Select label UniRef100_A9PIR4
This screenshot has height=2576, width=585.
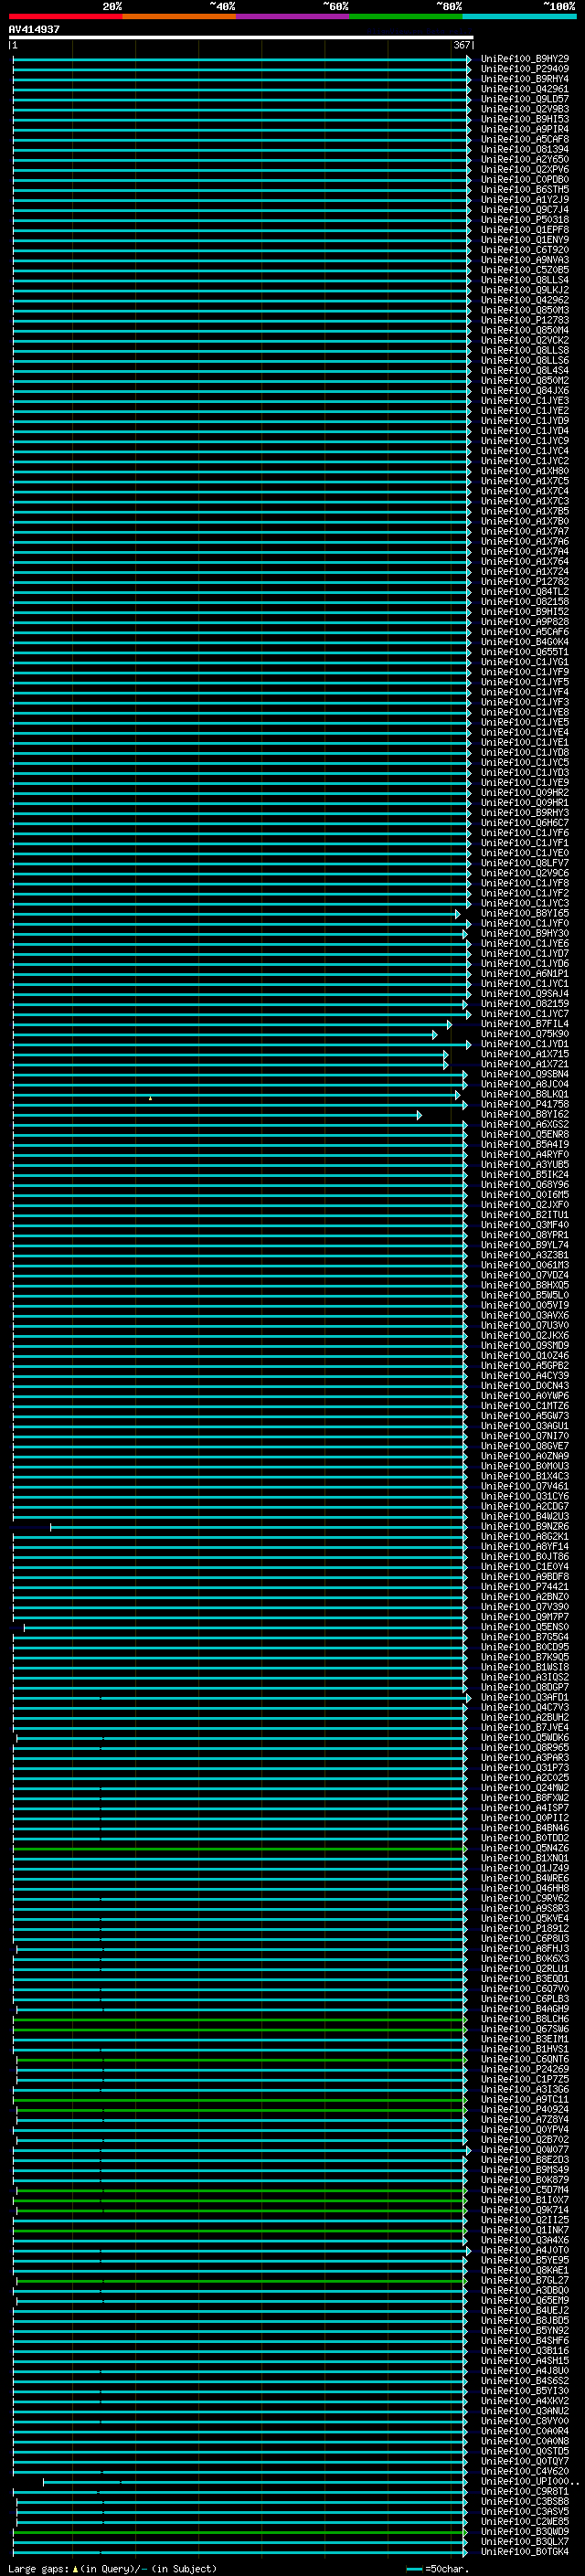(525, 129)
